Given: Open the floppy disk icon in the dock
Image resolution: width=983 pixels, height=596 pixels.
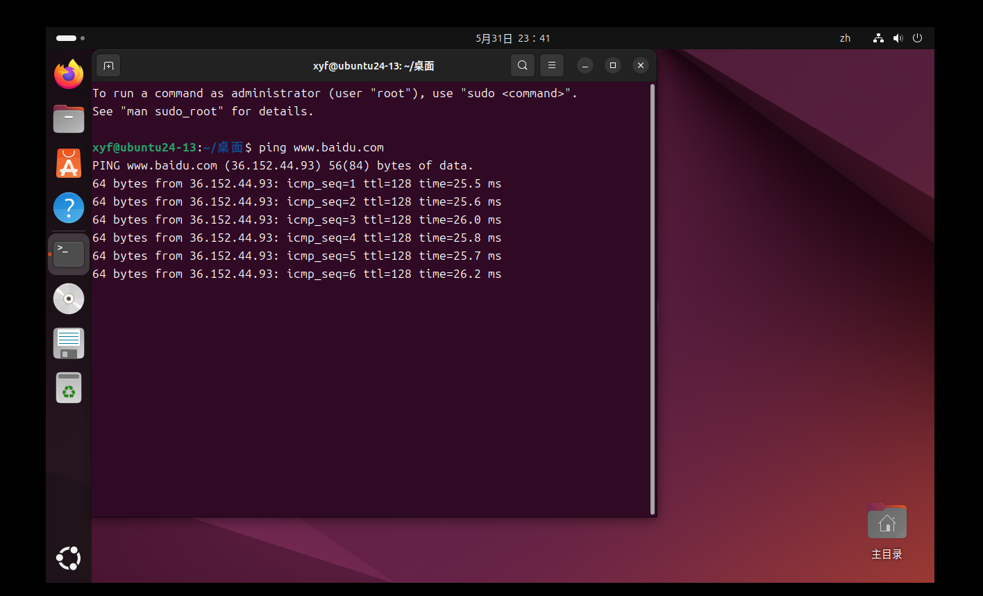Looking at the screenshot, I should (69, 343).
